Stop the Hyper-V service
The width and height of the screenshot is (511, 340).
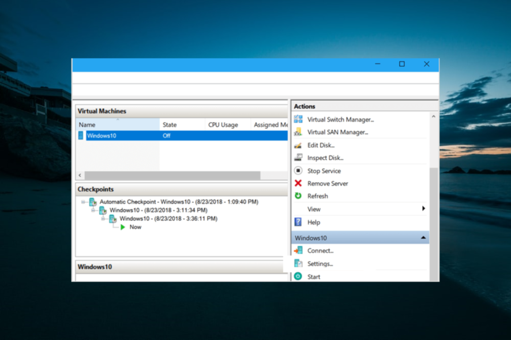pyautogui.click(x=323, y=171)
